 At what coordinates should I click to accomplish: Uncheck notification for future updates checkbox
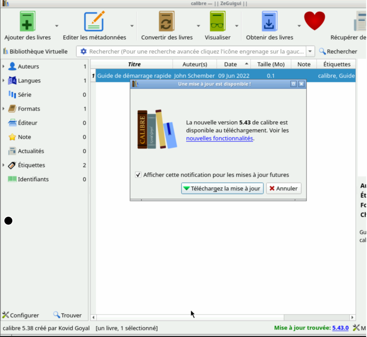coord(138,175)
